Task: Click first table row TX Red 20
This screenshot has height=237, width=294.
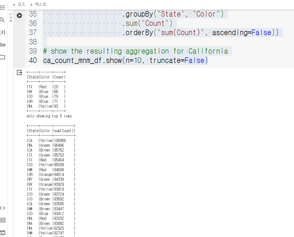Action: pos(46,87)
